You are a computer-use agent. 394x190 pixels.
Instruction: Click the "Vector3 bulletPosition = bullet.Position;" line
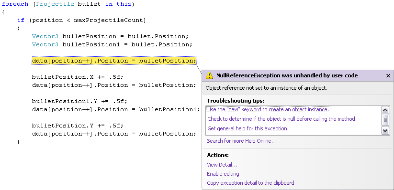110,36
